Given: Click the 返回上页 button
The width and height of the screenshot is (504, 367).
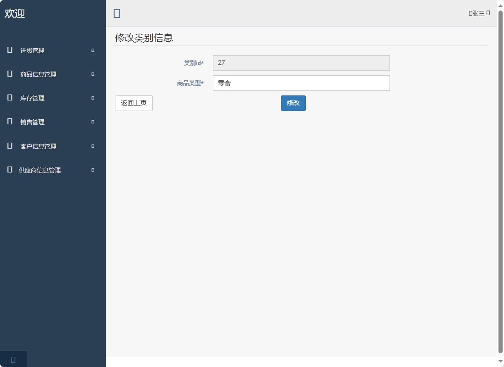Looking at the screenshot, I should [x=133, y=103].
